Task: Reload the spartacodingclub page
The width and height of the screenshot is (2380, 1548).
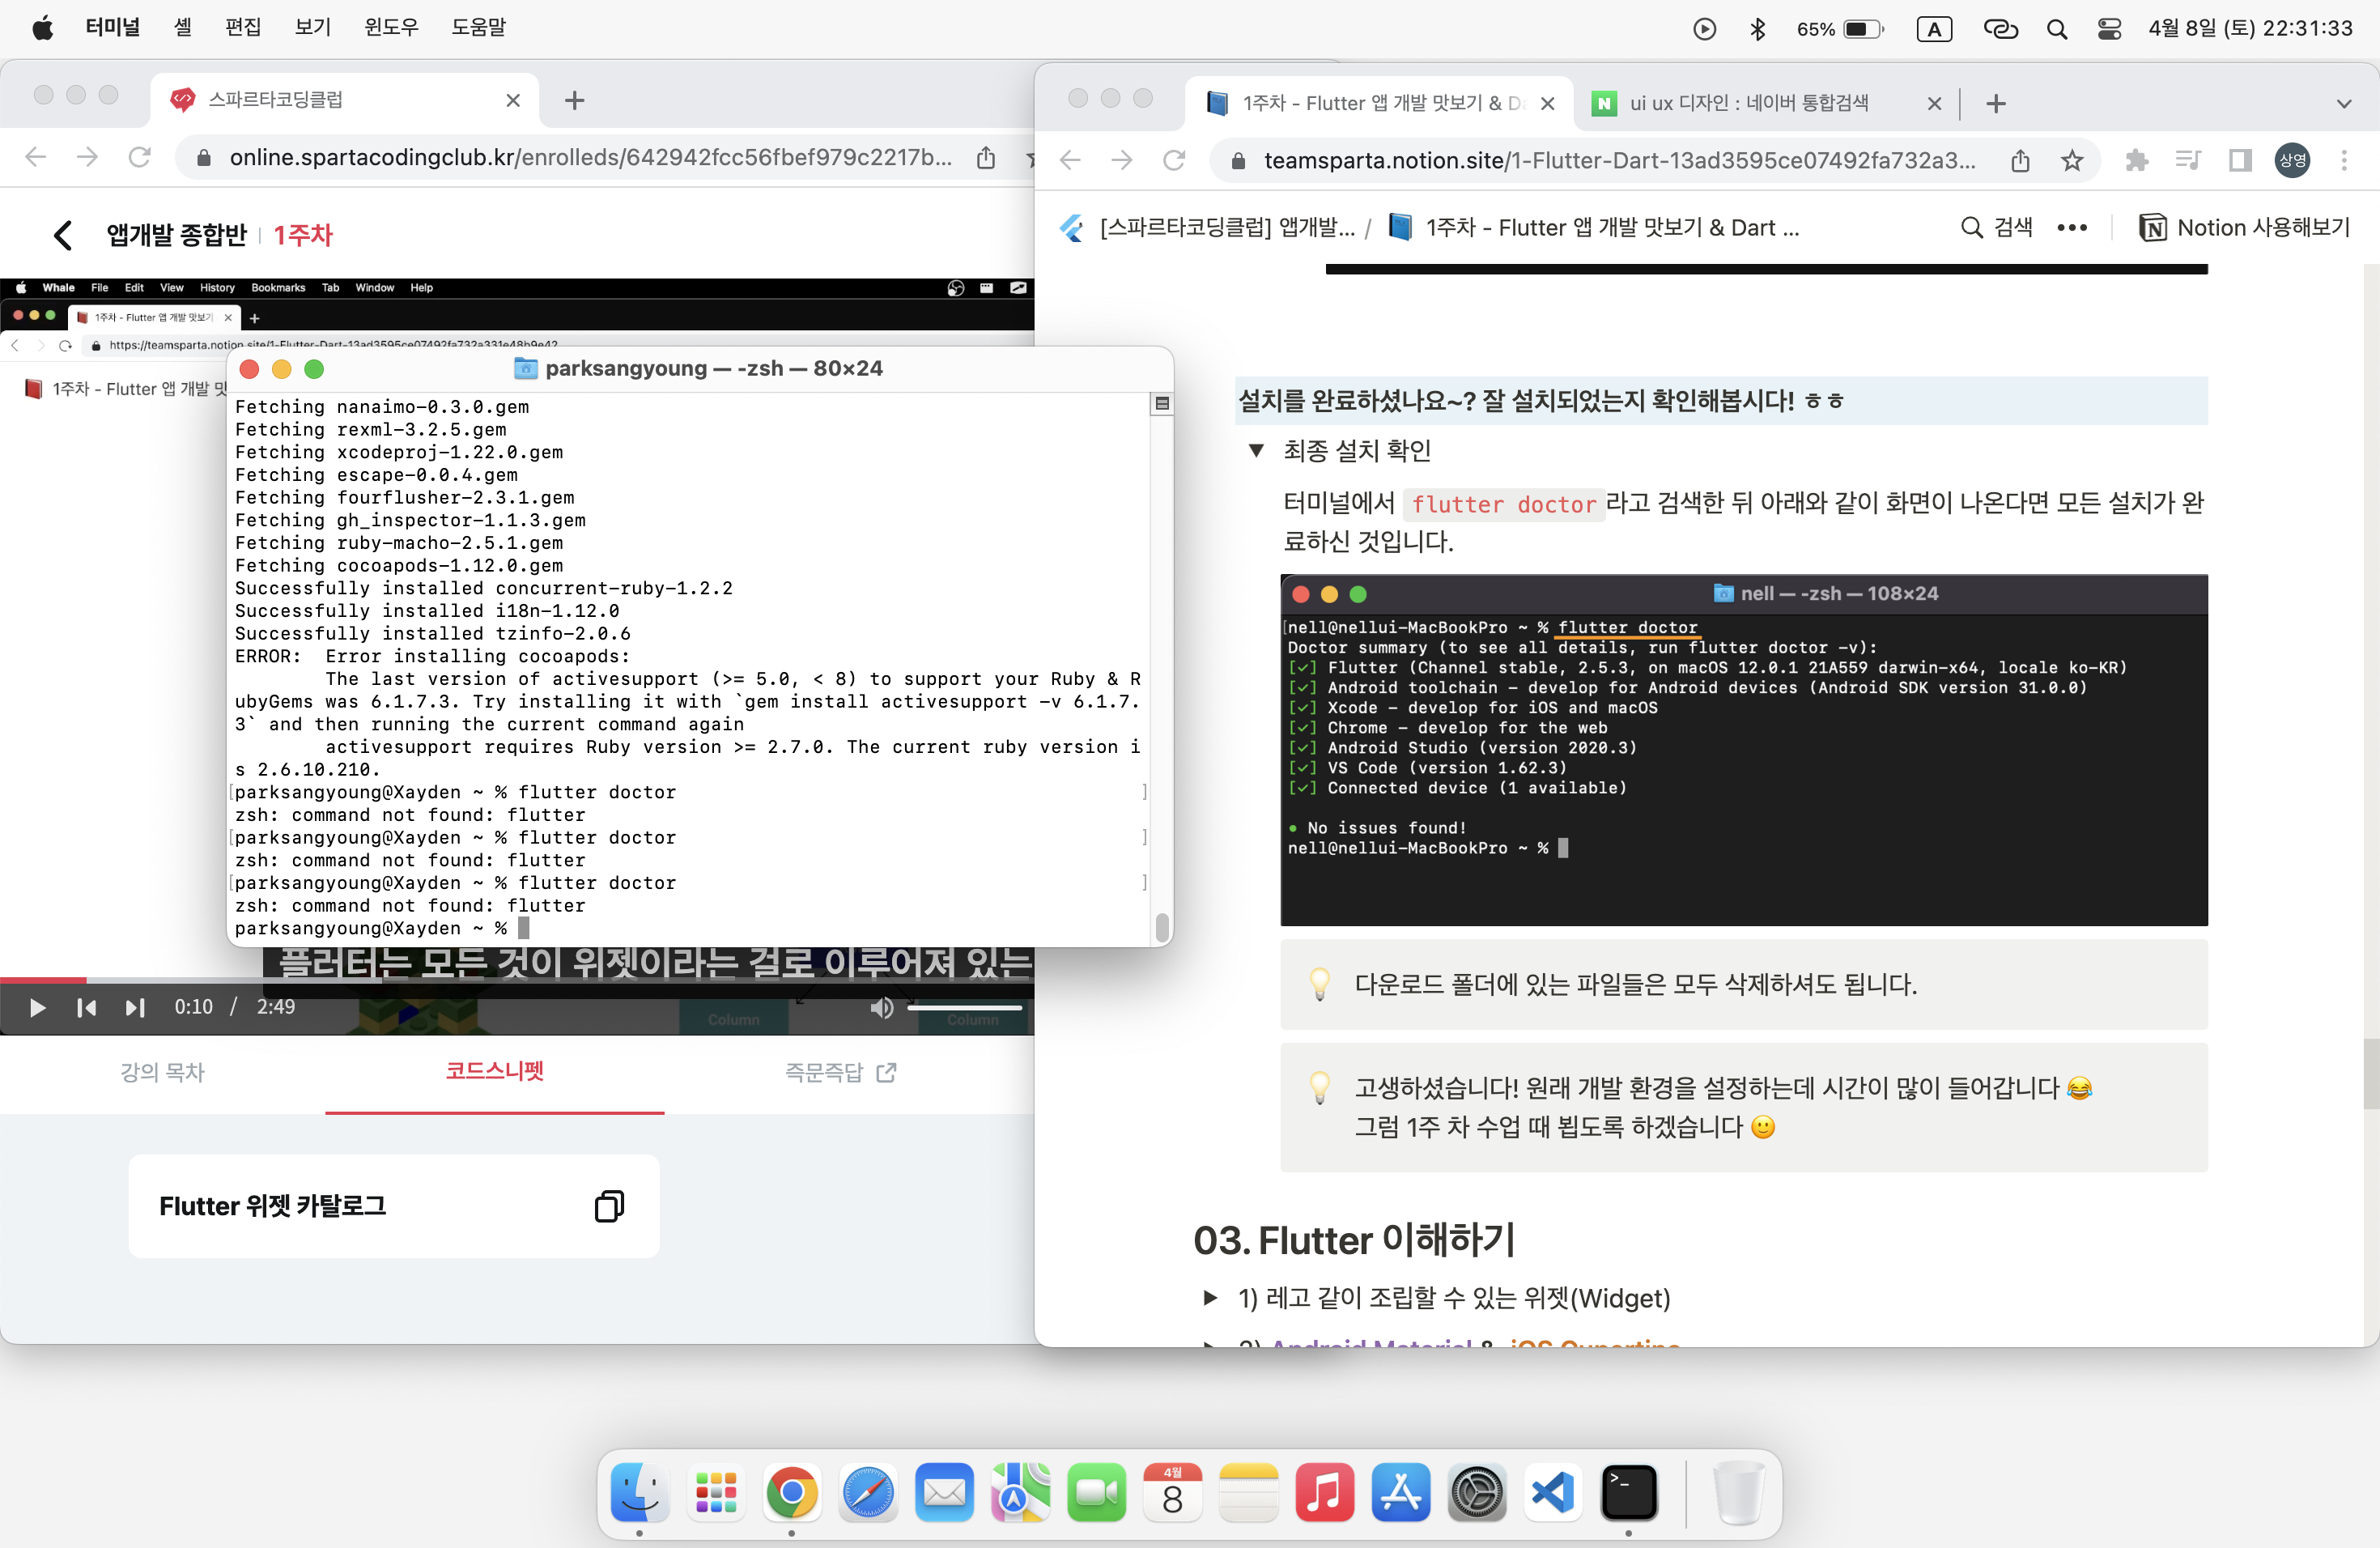Action: (x=140, y=157)
